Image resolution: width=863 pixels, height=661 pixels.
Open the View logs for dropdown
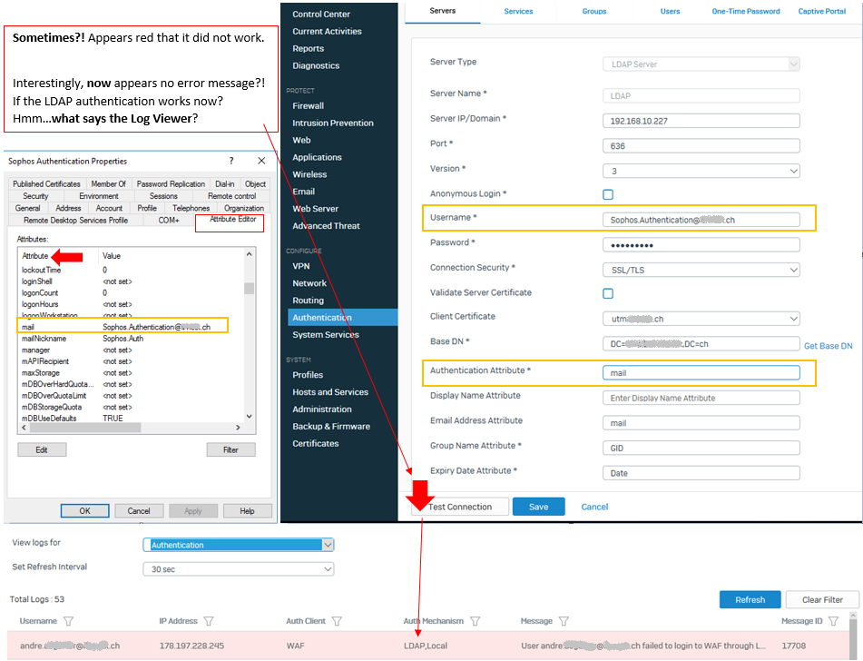pyautogui.click(x=239, y=545)
